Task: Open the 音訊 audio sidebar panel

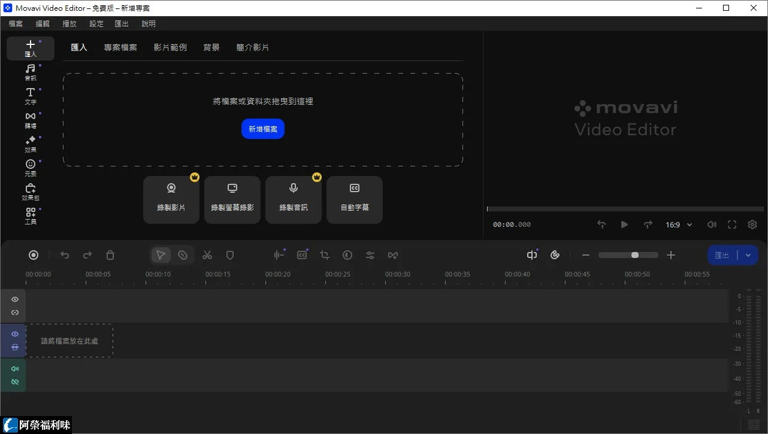Action: click(x=30, y=73)
